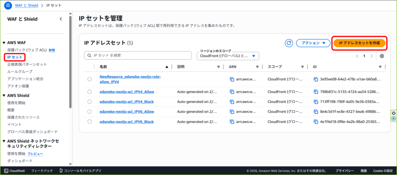
Task: Select radio for NewResource_odaneko-nextjs-rule-allow_IPV4
Action: click(90, 79)
